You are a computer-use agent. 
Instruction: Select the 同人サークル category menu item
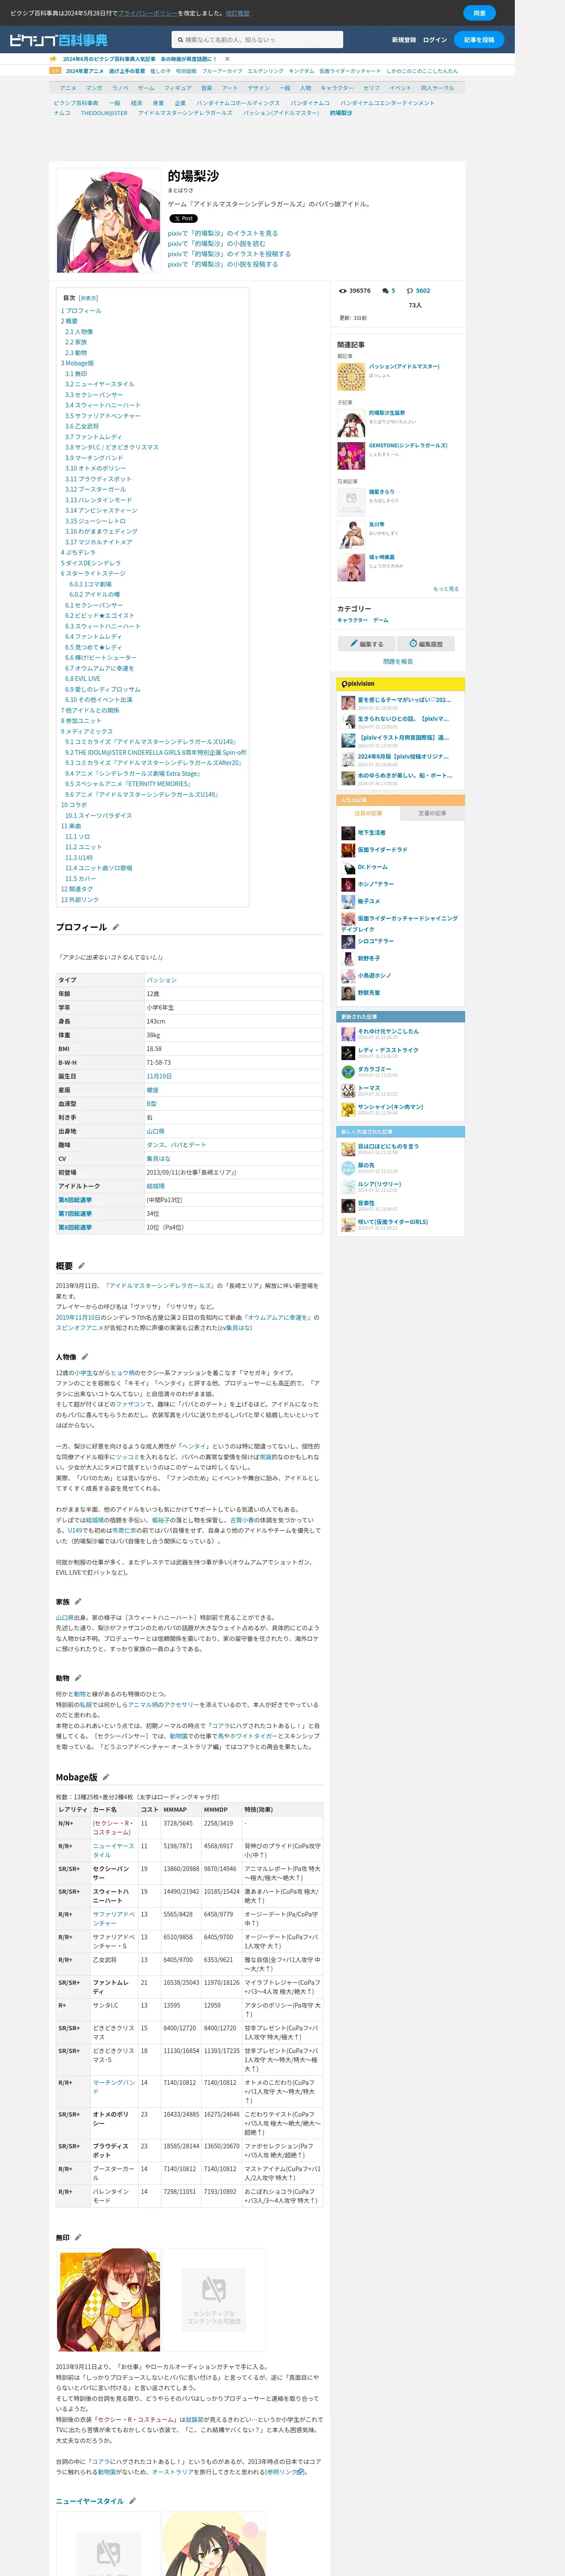437,88
